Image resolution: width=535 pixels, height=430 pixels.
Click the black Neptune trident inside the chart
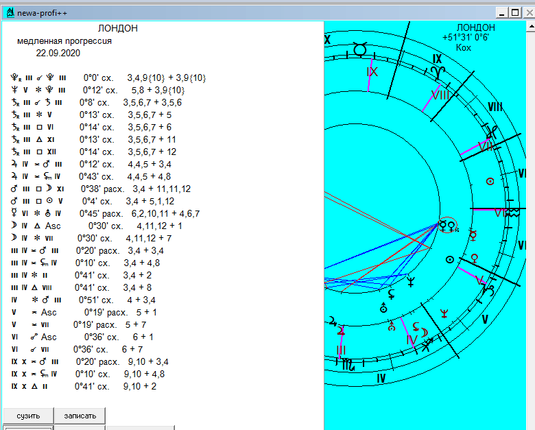(410, 280)
